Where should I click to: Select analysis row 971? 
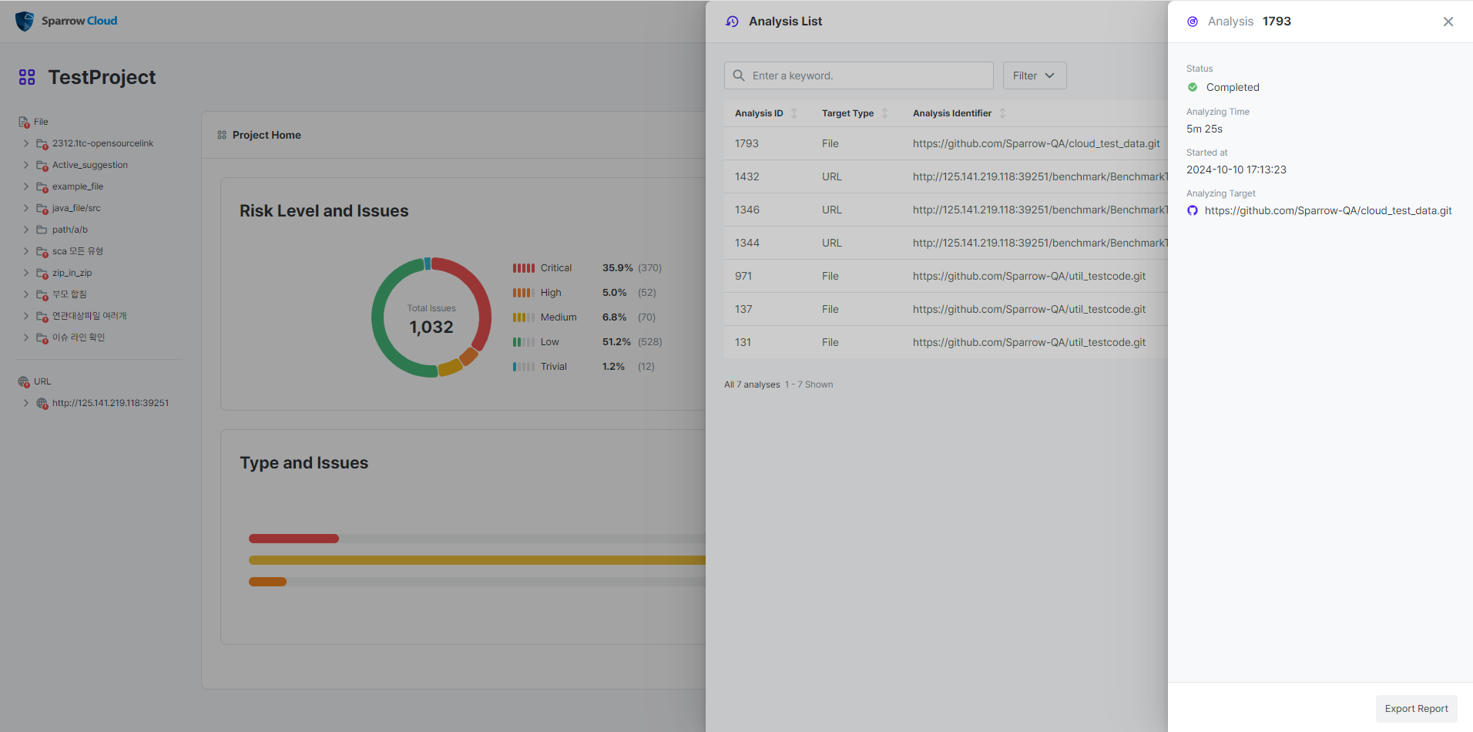click(946, 276)
